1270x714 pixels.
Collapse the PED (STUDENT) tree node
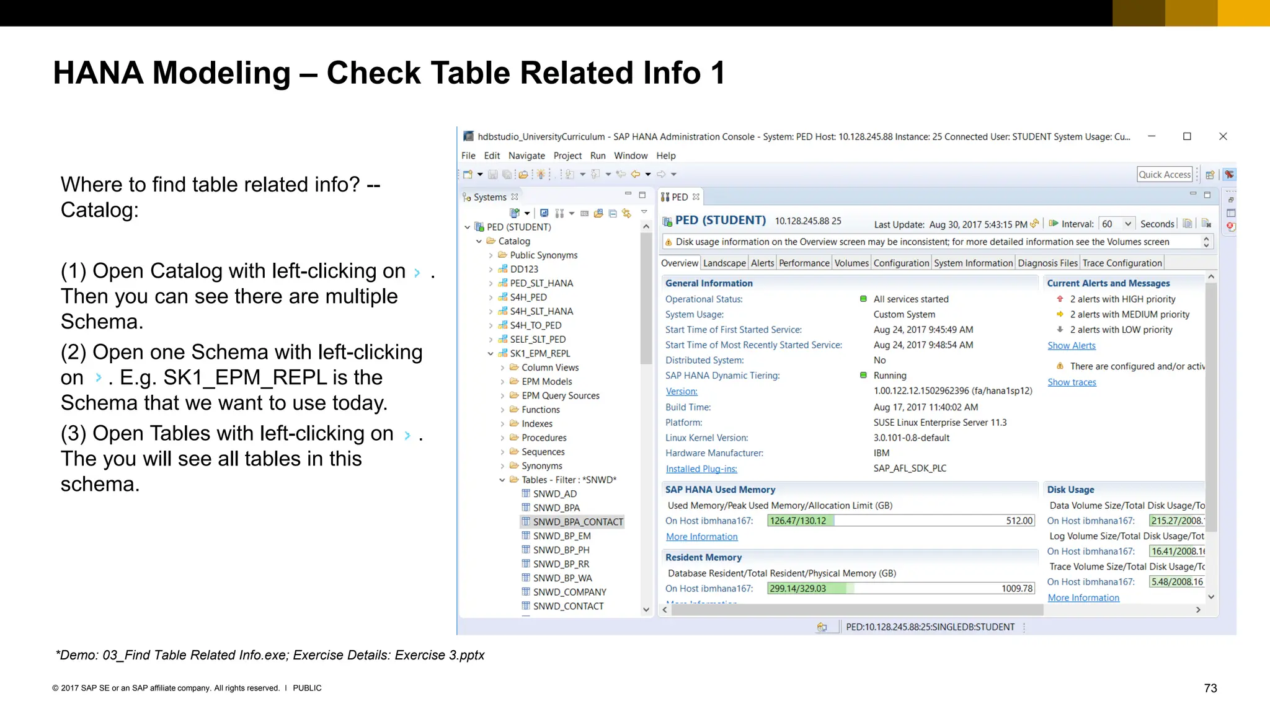click(468, 227)
